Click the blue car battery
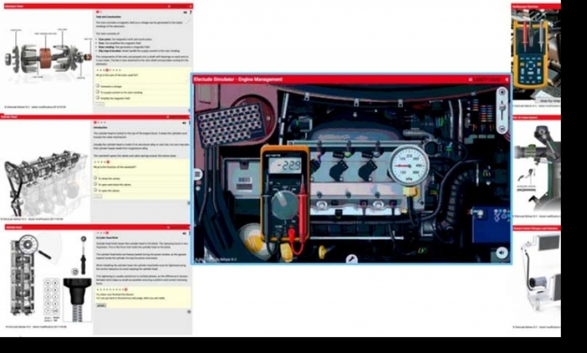This screenshot has width=587, height=353. point(490,224)
